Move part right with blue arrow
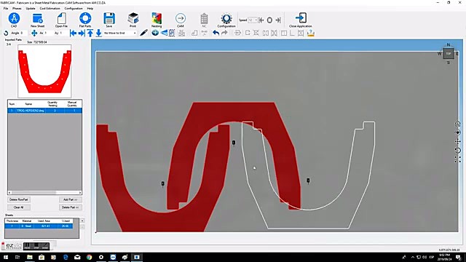 (81, 33)
